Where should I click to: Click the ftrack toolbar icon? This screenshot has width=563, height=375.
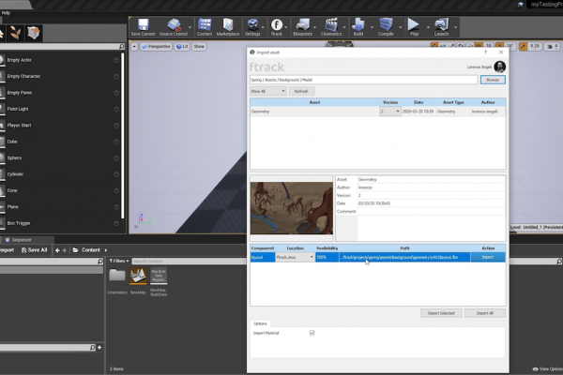[277, 27]
